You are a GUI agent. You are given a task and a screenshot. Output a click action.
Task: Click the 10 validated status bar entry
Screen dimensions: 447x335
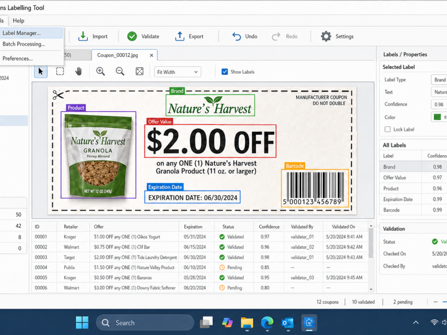coord(363,302)
